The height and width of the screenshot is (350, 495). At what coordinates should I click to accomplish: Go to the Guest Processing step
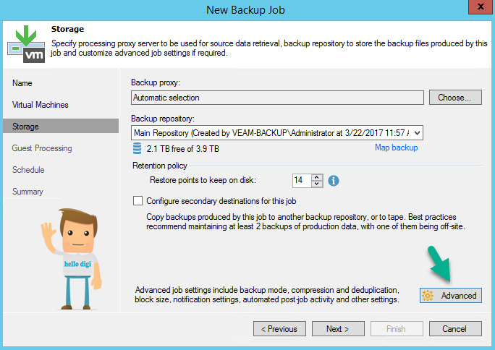(42, 148)
